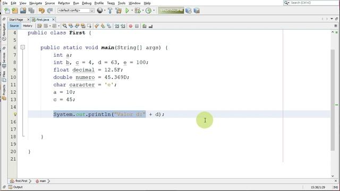Toggle bookmark on the current line
Viewport: 340px width, 191px height.
(109, 26)
